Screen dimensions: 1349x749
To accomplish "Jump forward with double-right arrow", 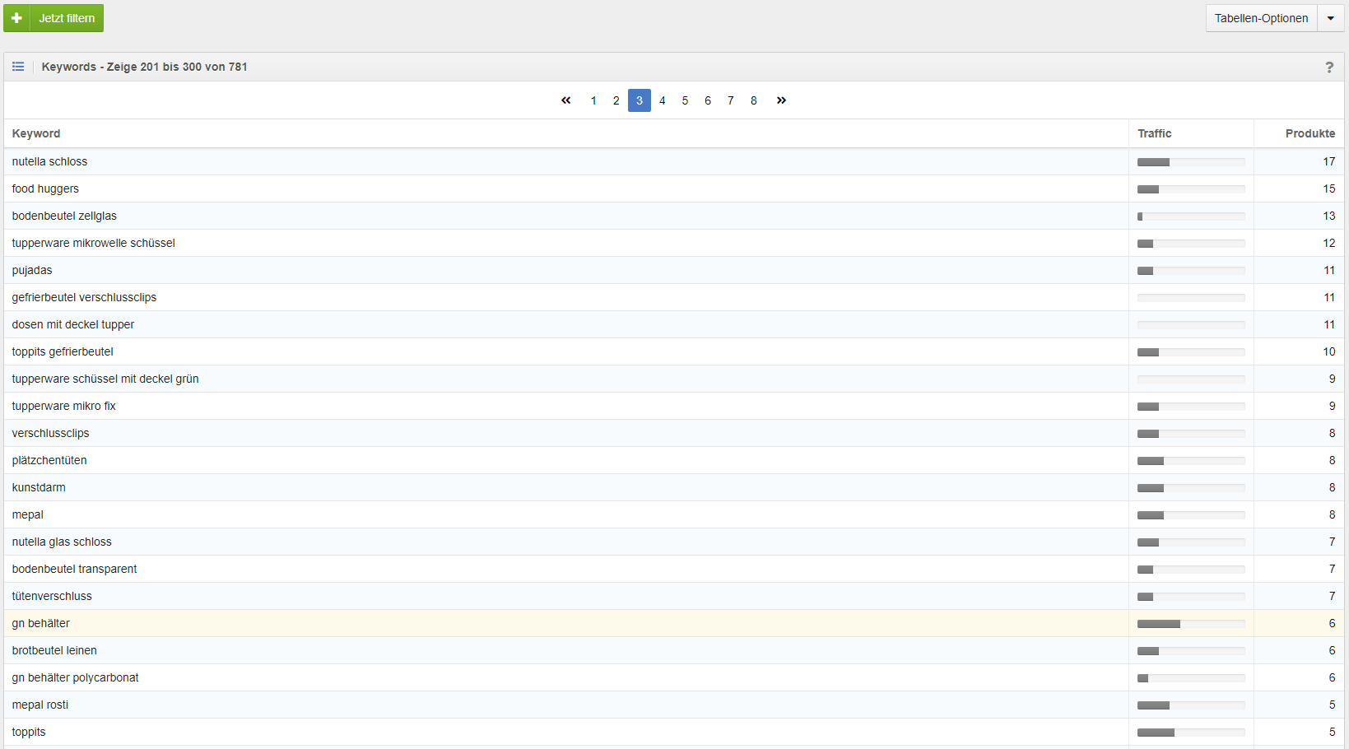I will 781,100.
